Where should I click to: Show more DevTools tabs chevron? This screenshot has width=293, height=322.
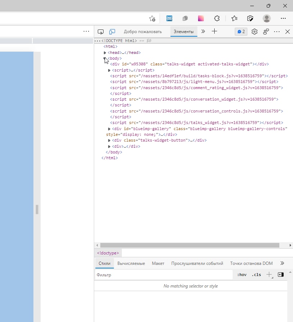pyautogui.click(x=203, y=31)
